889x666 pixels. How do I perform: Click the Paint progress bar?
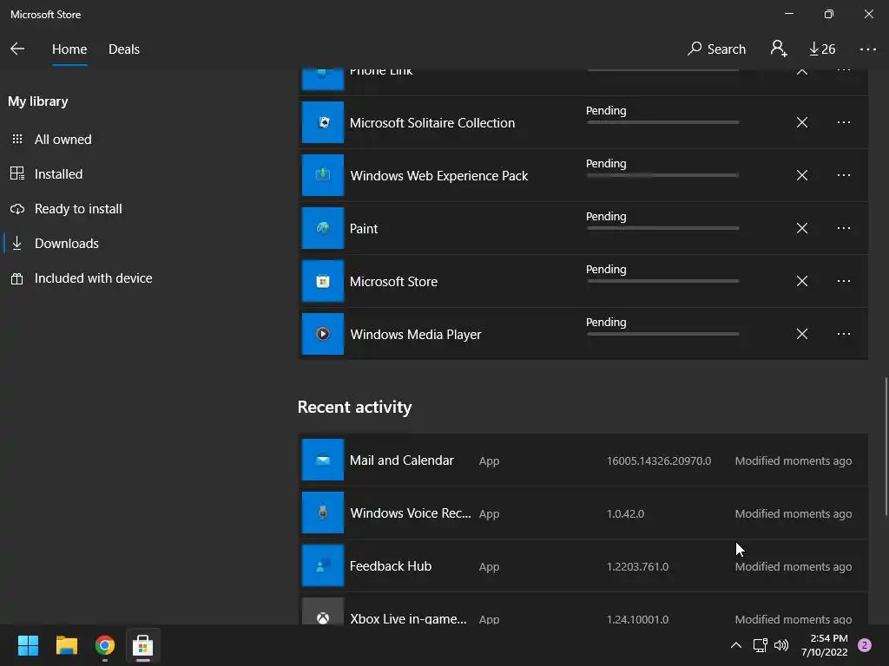tap(662, 228)
